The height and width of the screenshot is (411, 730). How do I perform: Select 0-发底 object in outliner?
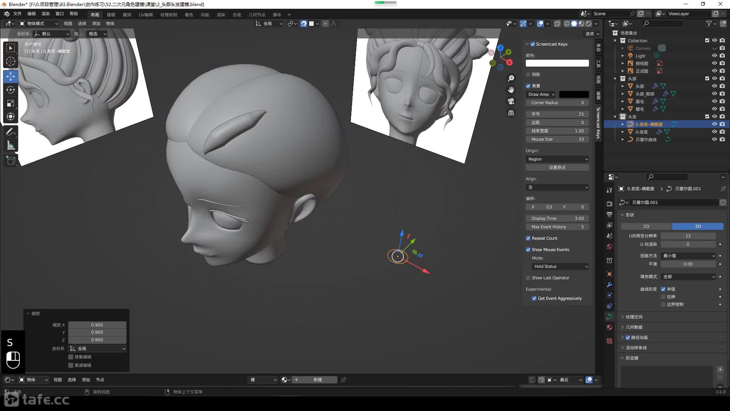642,132
